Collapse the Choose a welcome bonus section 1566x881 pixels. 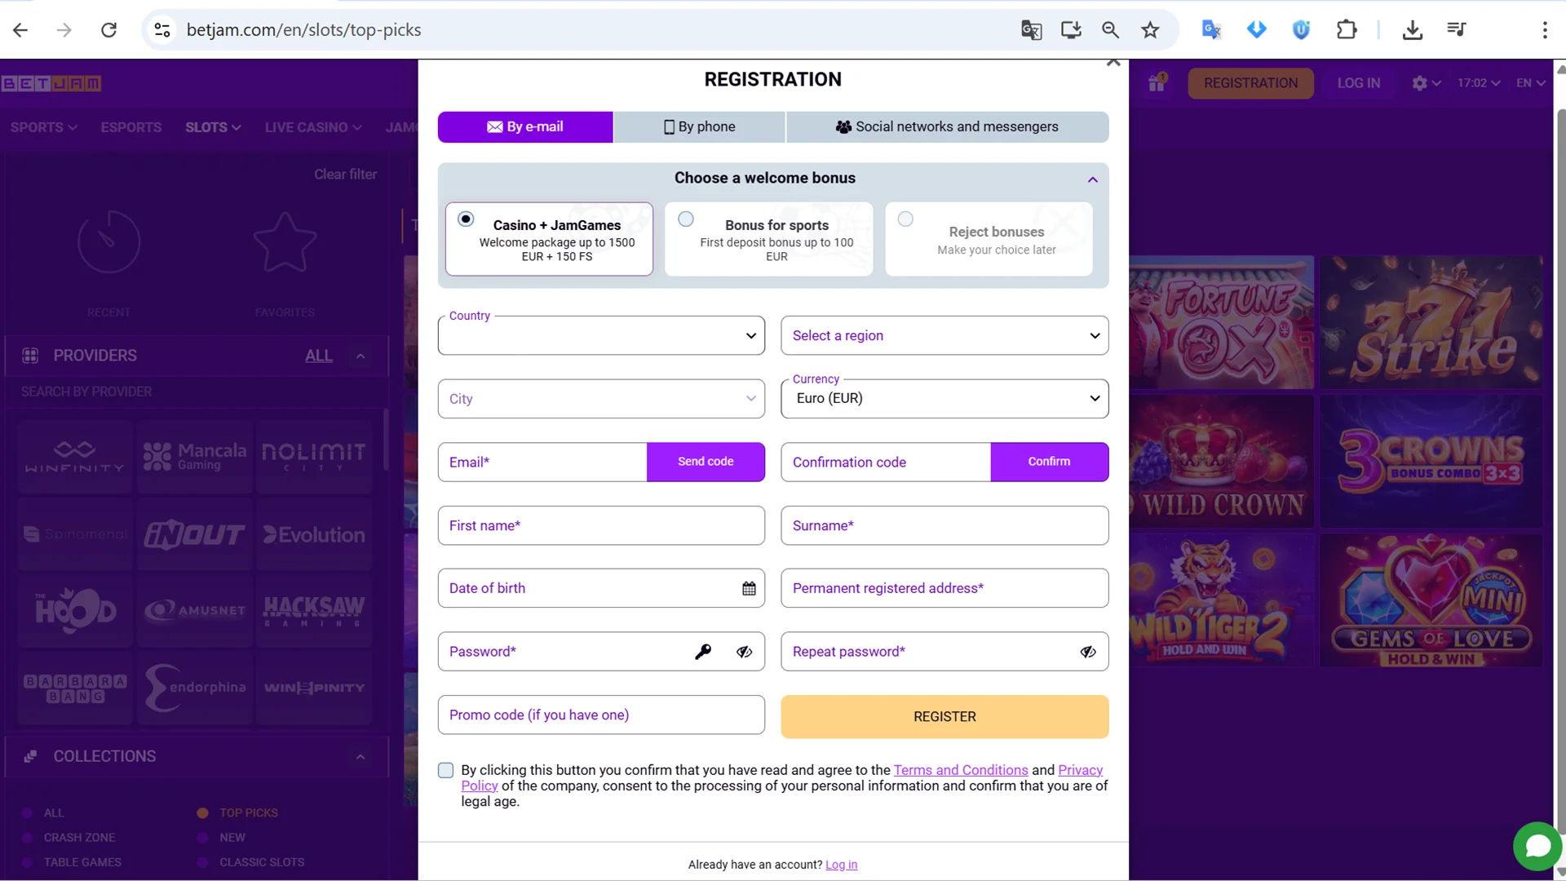(x=1093, y=179)
